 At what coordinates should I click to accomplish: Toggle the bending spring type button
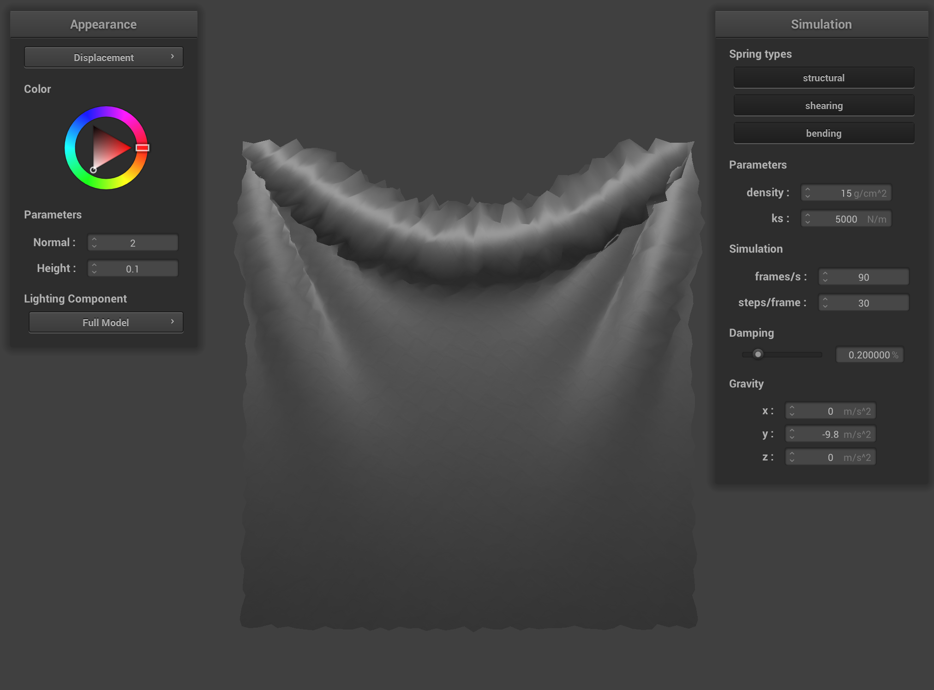point(823,133)
